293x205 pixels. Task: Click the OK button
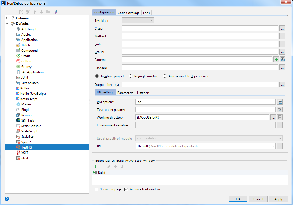(238, 199)
